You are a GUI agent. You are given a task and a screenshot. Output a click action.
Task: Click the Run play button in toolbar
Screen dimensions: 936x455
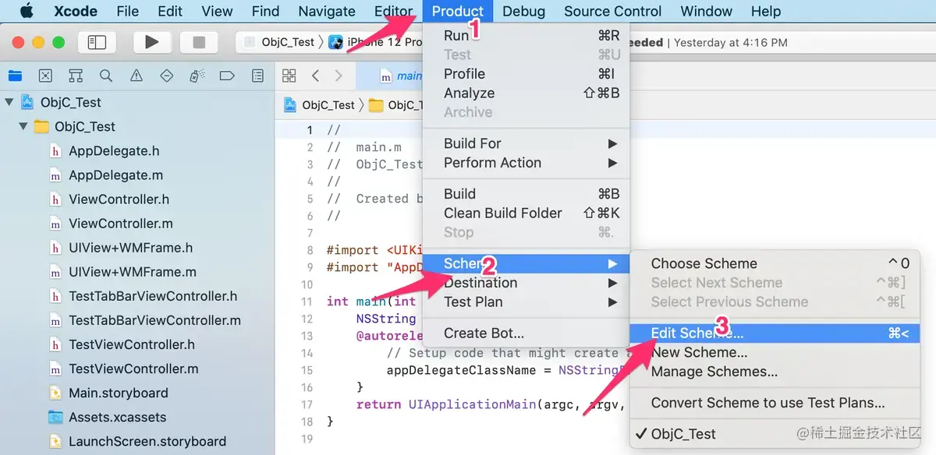pos(152,42)
